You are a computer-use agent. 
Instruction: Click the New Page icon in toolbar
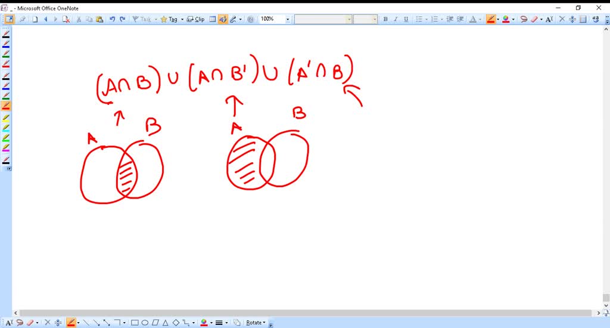35,19
